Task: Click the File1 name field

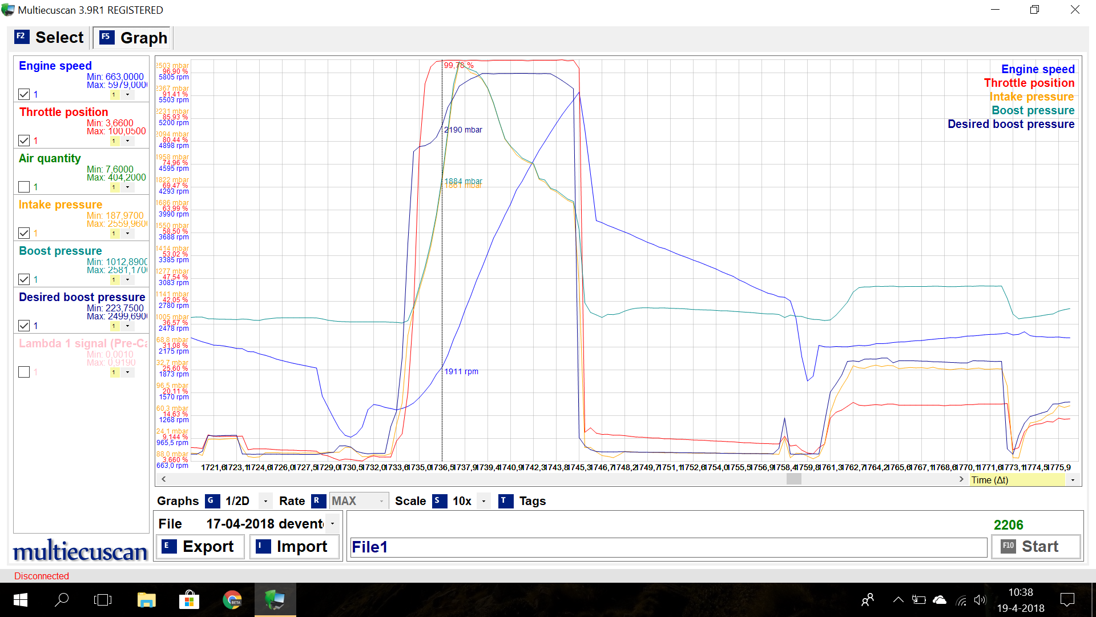Action: coord(668,547)
